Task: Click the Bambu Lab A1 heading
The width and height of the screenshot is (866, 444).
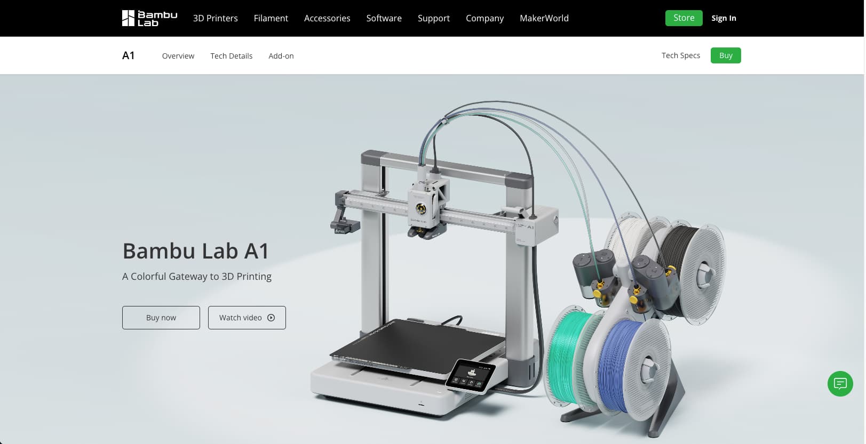Action: click(196, 251)
